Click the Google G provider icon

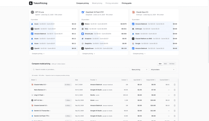133,43
